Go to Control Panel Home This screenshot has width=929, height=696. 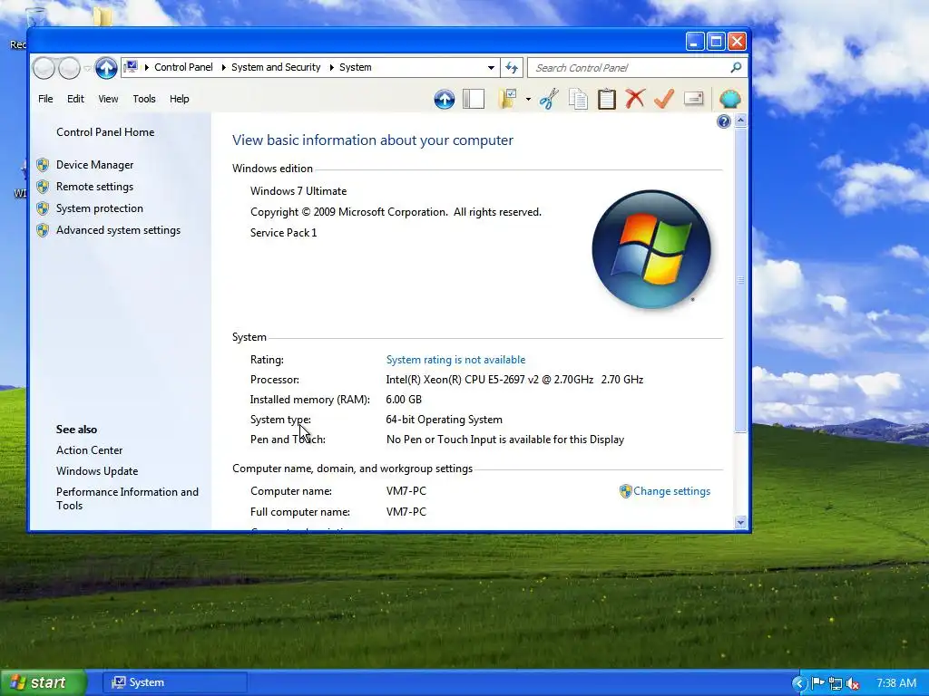click(x=105, y=132)
